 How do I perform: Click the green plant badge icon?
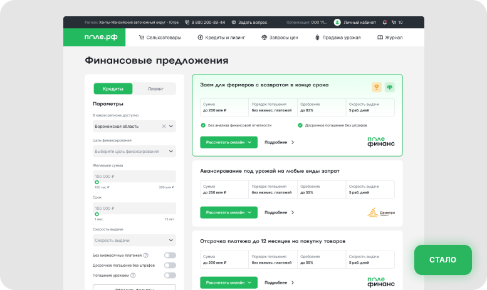point(389,87)
